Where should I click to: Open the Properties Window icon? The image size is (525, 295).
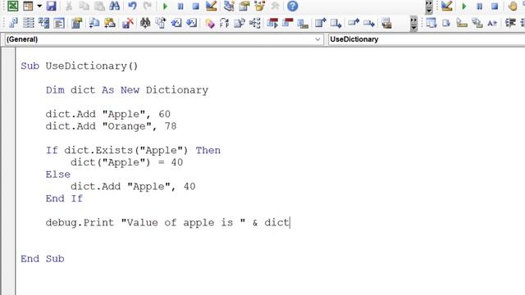244,6
